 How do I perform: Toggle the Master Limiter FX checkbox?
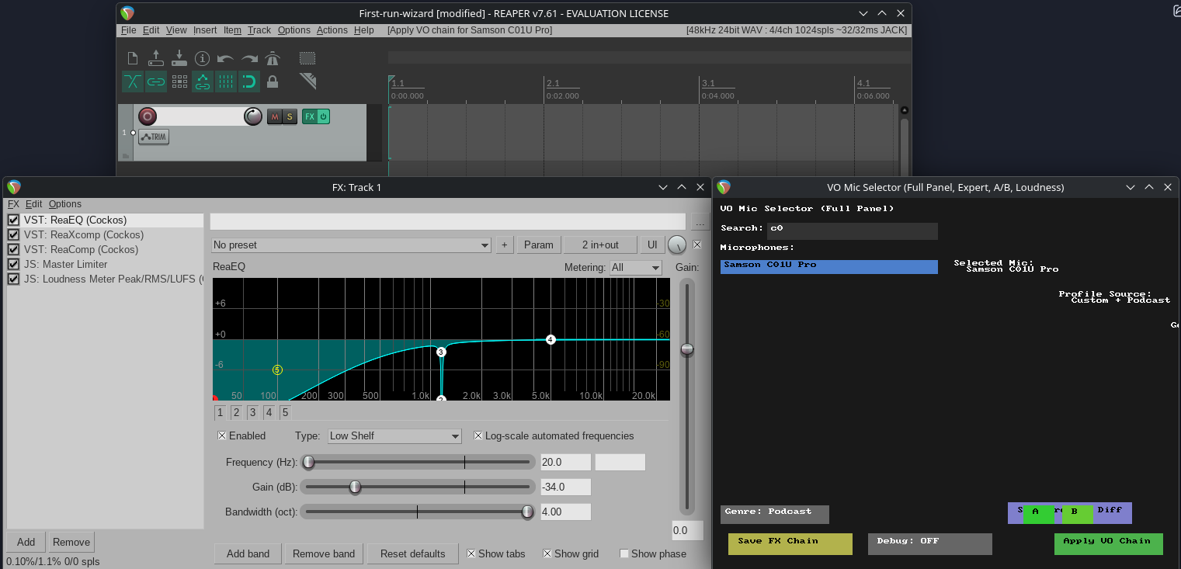13,265
